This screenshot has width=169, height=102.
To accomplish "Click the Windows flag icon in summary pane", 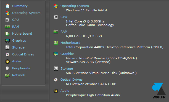I will point(56,6).
